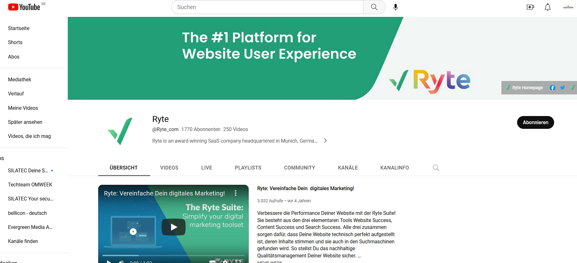Expand the channel description chevron

click(x=326, y=141)
